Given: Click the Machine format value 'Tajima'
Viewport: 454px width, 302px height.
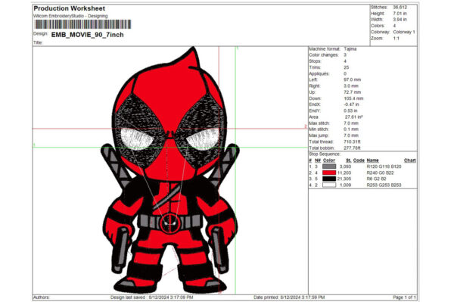Looking at the screenshot, I should pyautogui.click(x=350, y=49).
